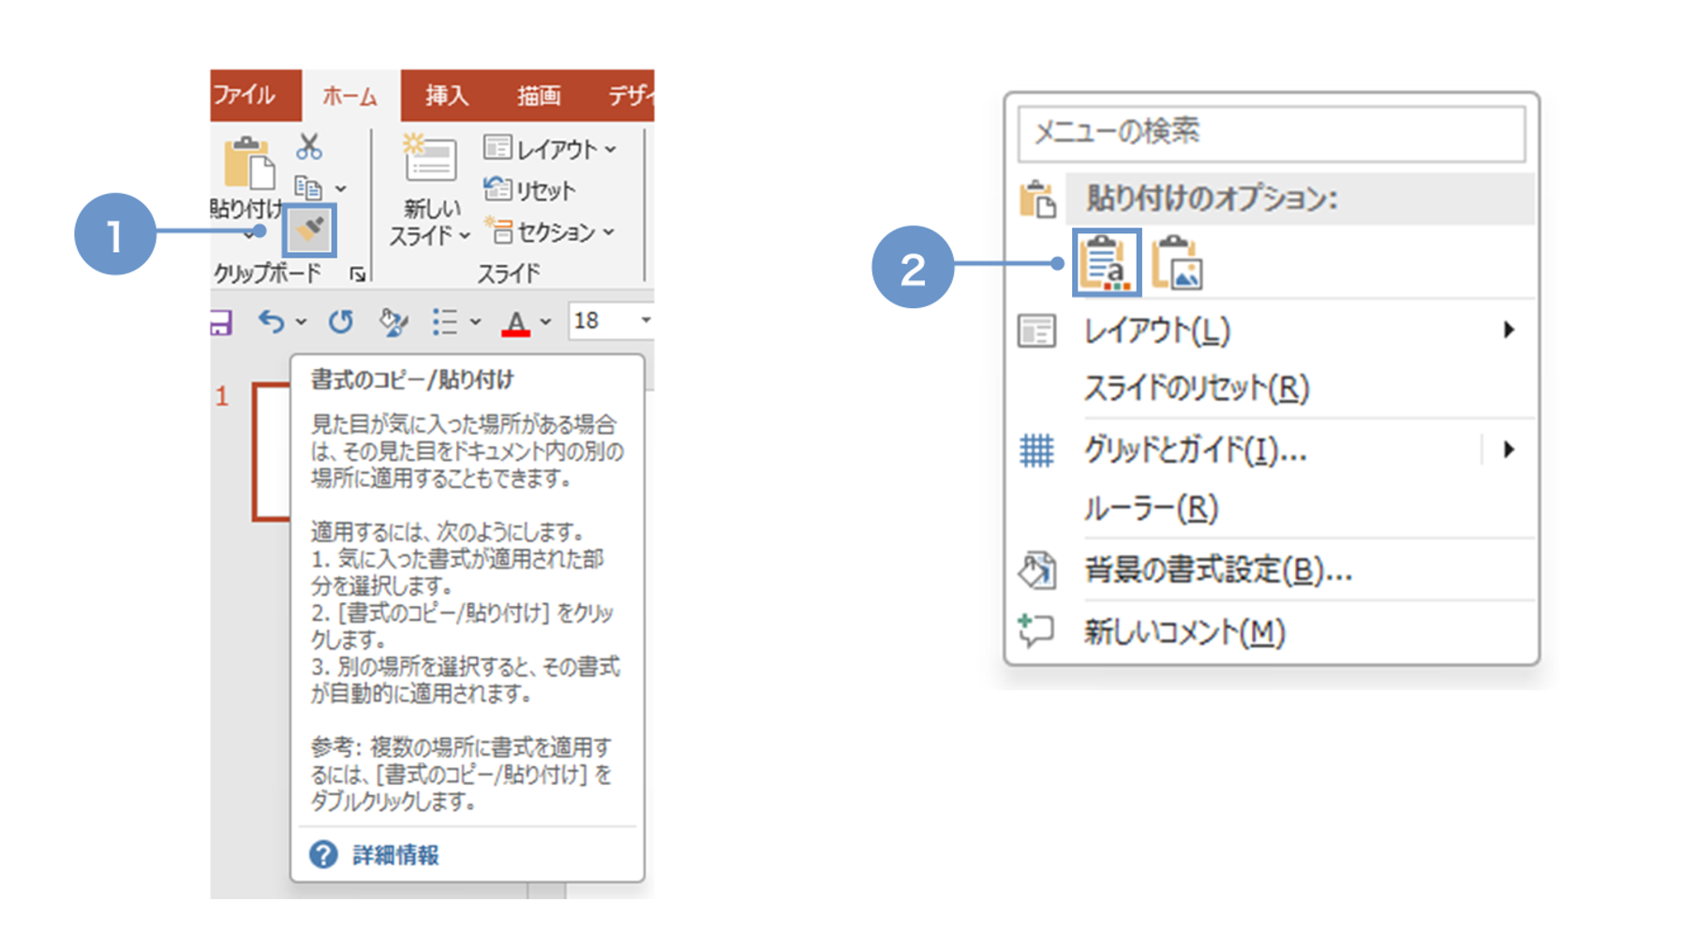The height and width of the screenshot is (945, 1682).
Task: Open the Undo history dropdown arrow
Action: click(x=301, y=322)
